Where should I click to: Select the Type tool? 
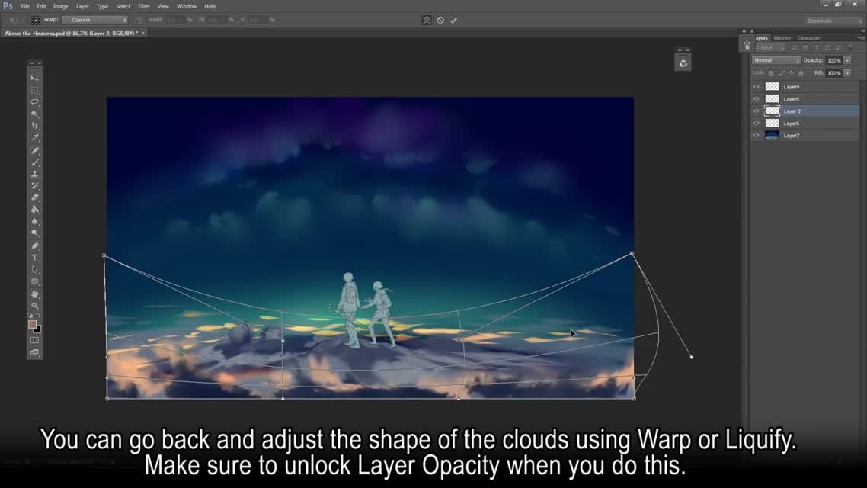[35, 258]
